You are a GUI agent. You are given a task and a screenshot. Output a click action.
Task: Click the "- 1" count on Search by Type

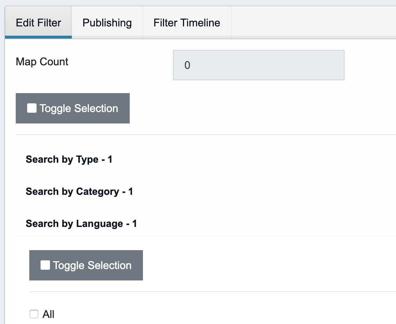[107, 160]
